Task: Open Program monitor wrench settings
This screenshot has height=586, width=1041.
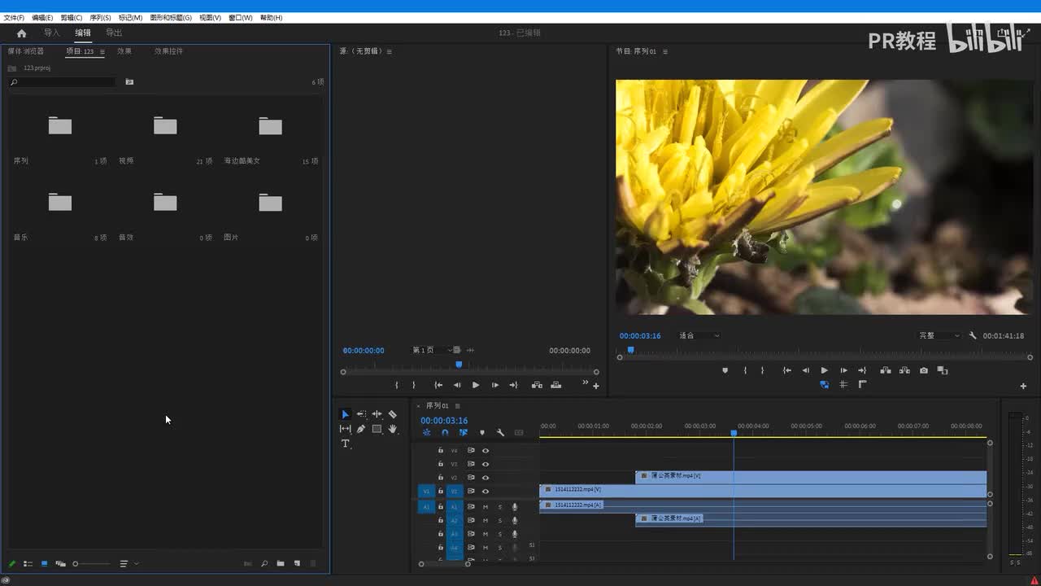Action: pos(973,335)
